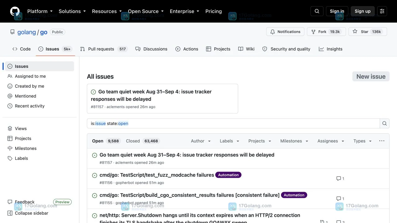
Task: Open the Labels filter dropdown
Action: [230, 141]
